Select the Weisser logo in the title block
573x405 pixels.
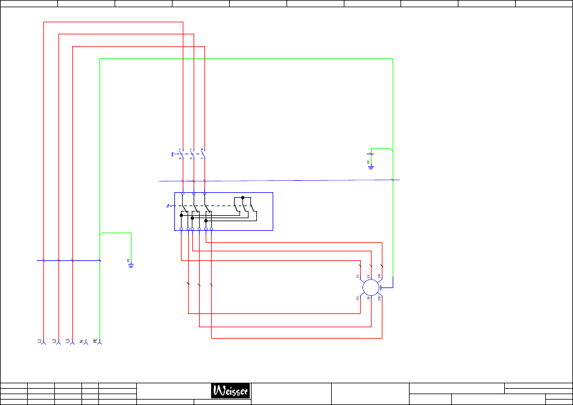point(230,391)
